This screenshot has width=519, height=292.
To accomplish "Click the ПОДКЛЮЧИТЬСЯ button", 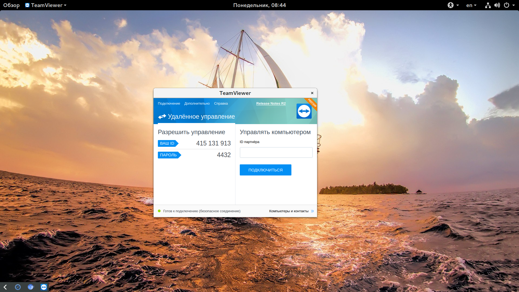I will pyautogui.click(x=265, y=170).
